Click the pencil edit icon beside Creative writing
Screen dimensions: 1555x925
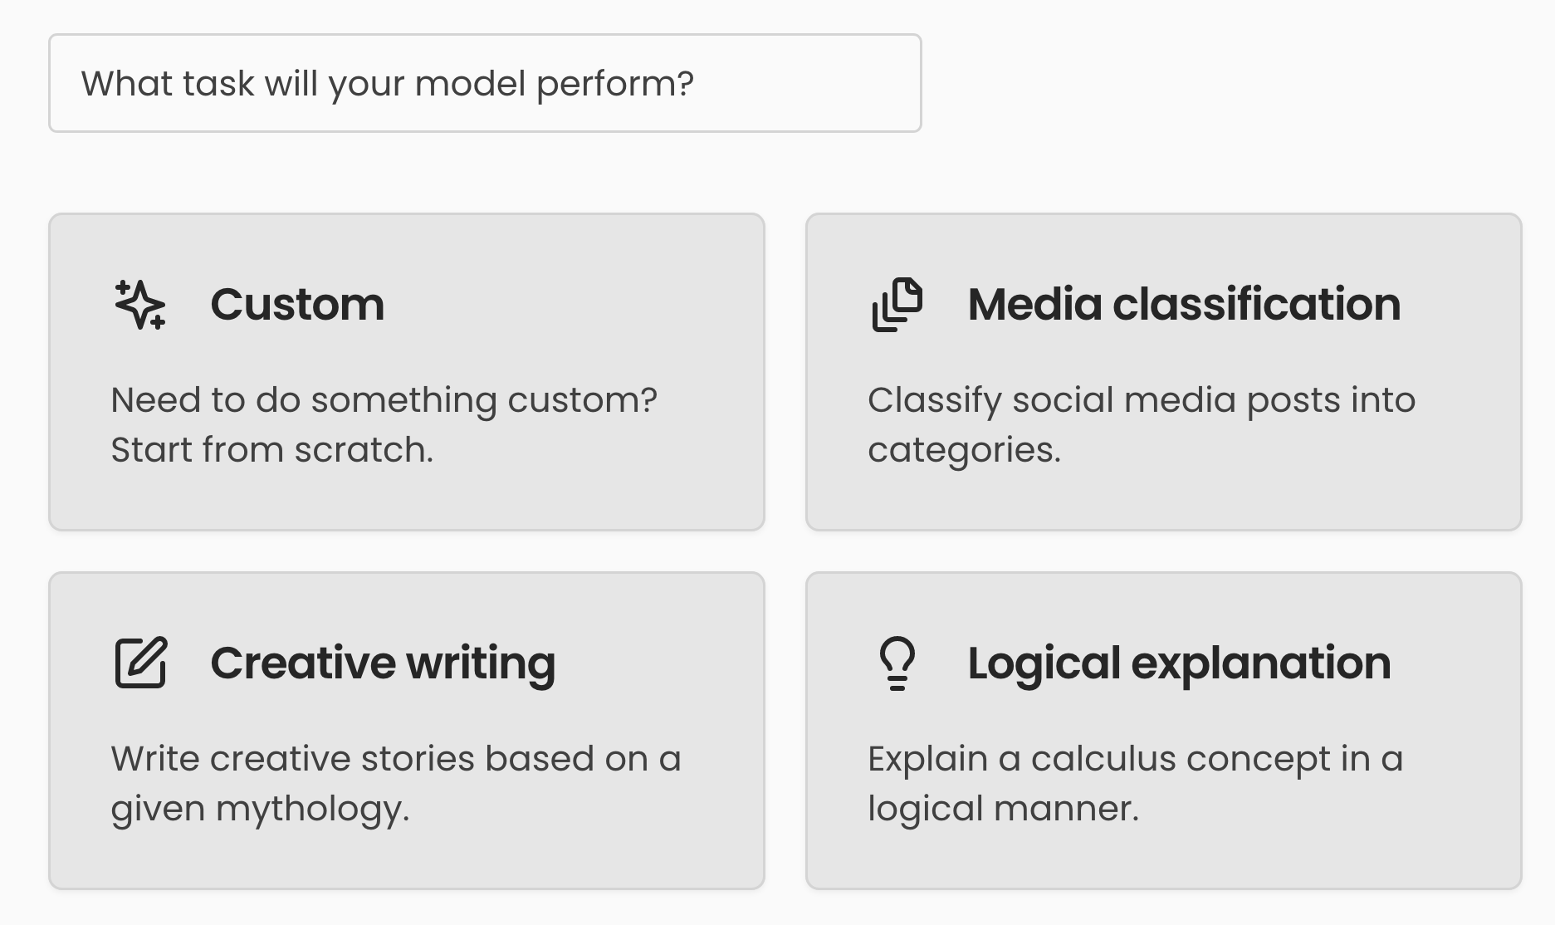click(140, 663)
